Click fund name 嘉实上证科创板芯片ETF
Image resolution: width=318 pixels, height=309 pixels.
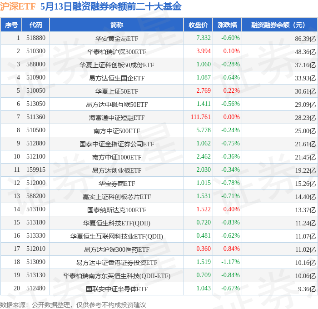(x=117, y=197)
